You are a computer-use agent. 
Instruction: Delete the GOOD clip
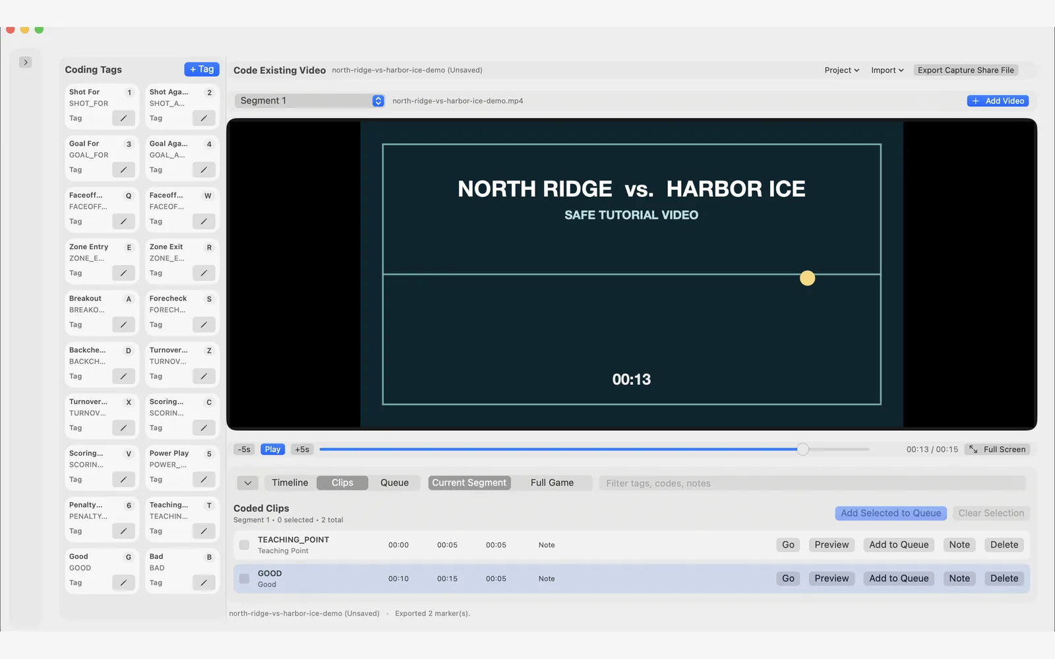coord(1004,579)
